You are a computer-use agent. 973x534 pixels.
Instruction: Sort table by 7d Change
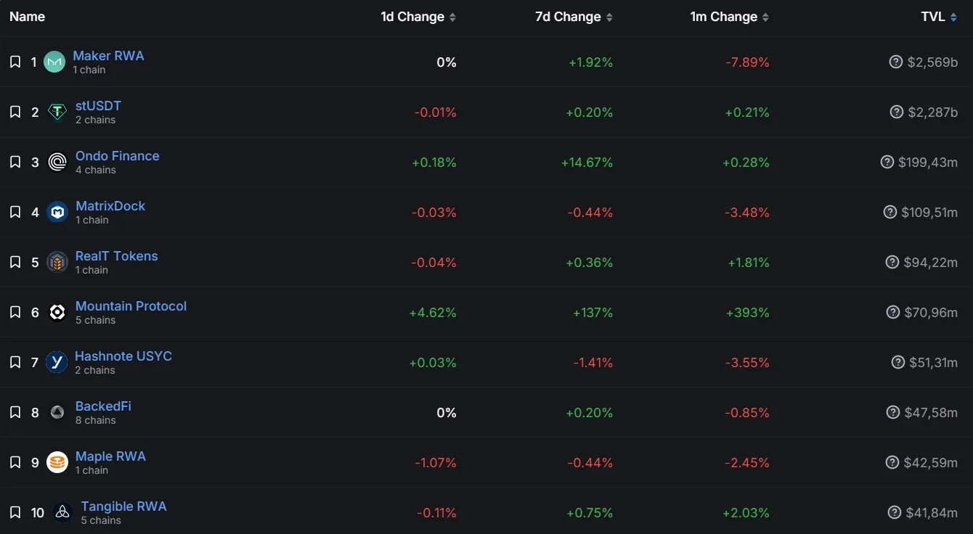(574, 17)
